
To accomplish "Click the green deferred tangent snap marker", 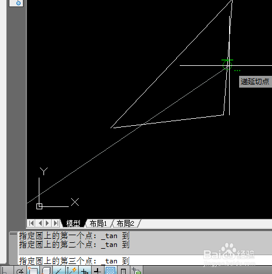I will coord(227,65).
